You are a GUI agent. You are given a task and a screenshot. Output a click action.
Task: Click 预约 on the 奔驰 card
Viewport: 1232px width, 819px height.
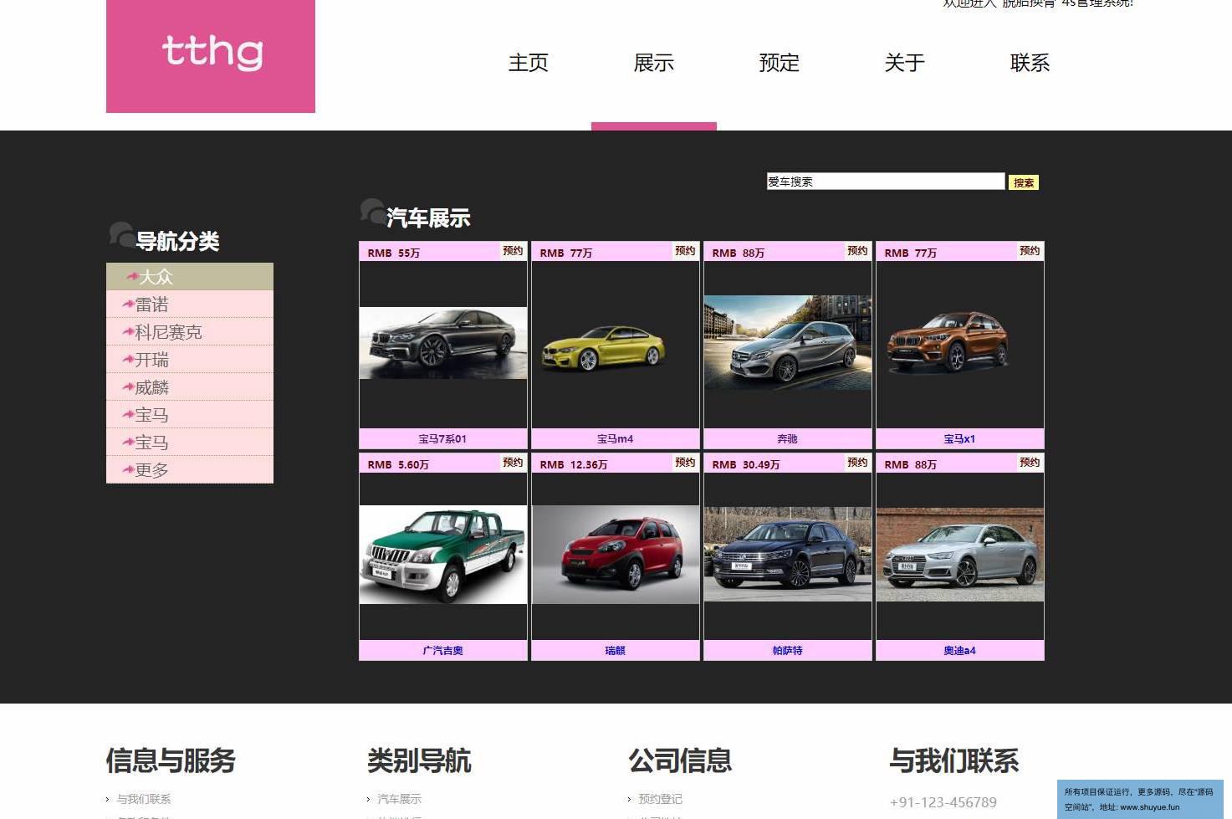coord(857,251)
